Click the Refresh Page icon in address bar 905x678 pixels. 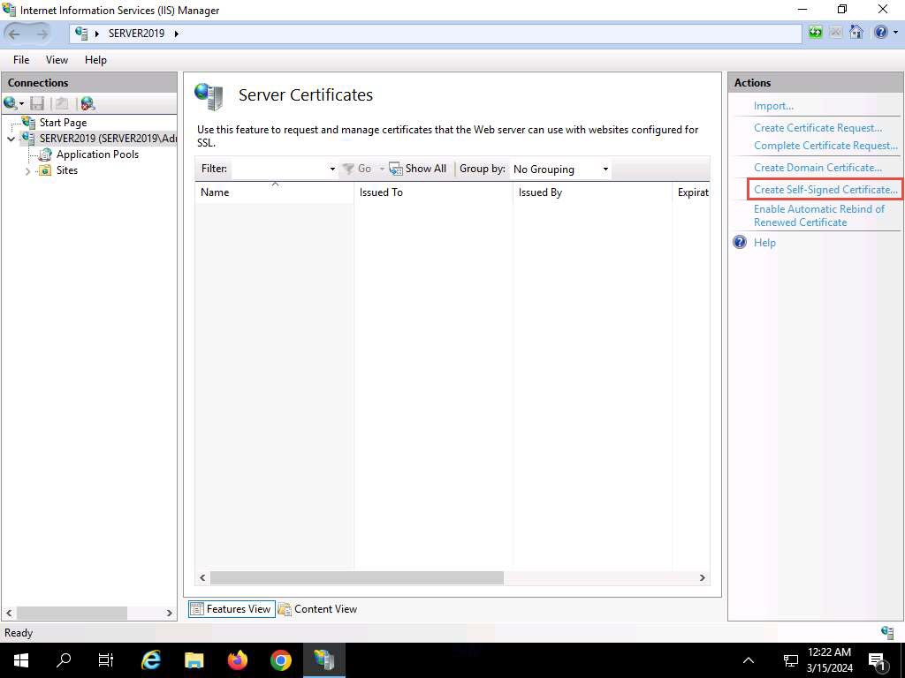816,33
